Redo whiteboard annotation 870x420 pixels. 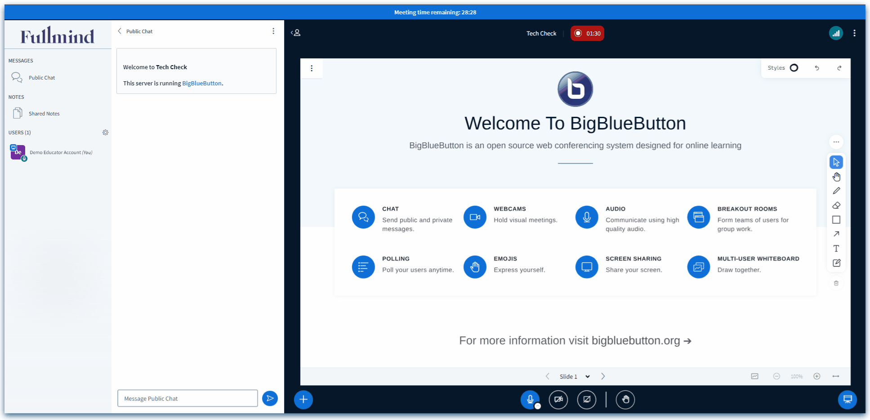tap(839, 68)
